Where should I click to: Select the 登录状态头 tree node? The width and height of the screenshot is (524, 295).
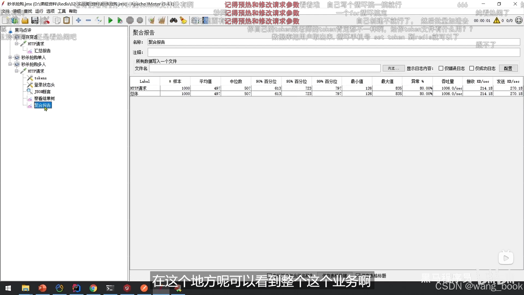pos(44,85)
